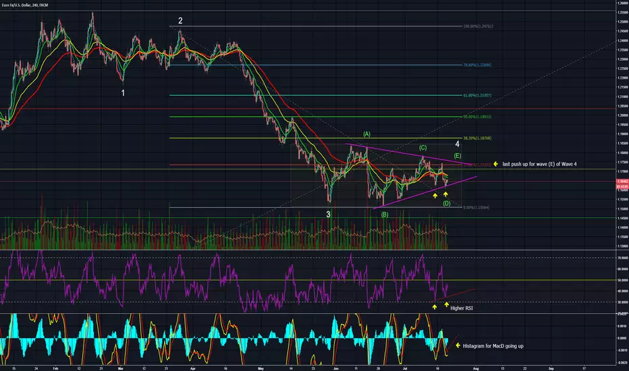Select the 61.80%(1.21057) Fibonacci level label

(x=477, y=96)
